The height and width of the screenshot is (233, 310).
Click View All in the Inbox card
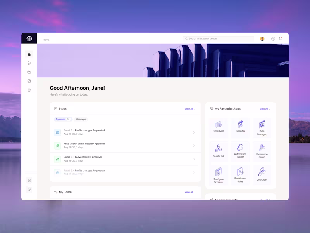tap(190, 109)
